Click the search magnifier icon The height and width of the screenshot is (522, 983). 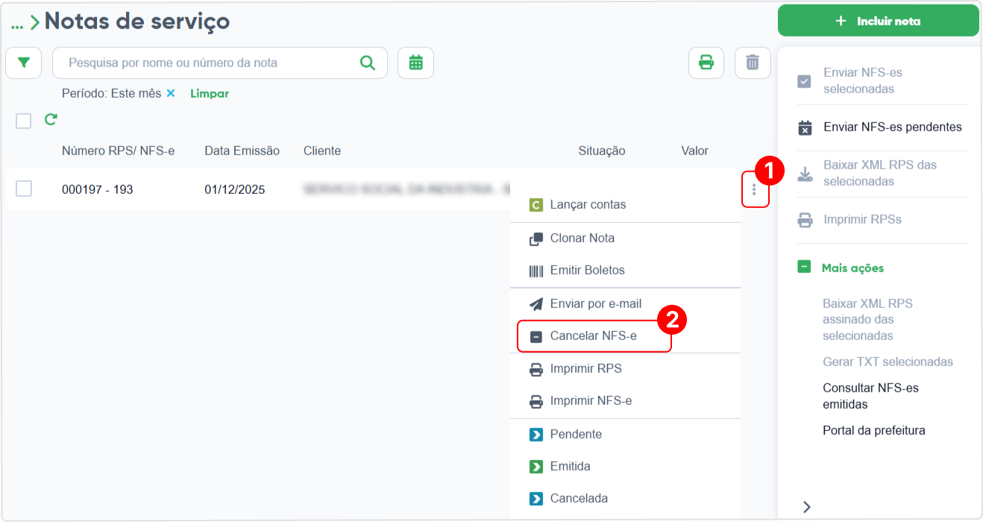(x=368, y=63)
